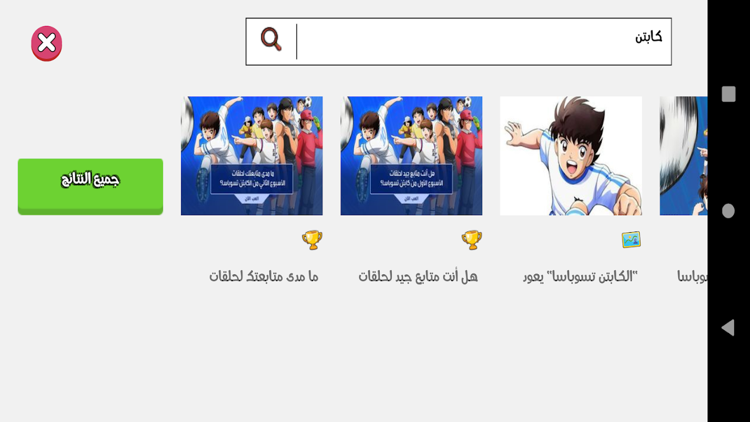This screenshot has width=750, height=422.
Task: Open the partially visible rightmost thumbnail
Action: pyautogui.click(x=684, y=156)
